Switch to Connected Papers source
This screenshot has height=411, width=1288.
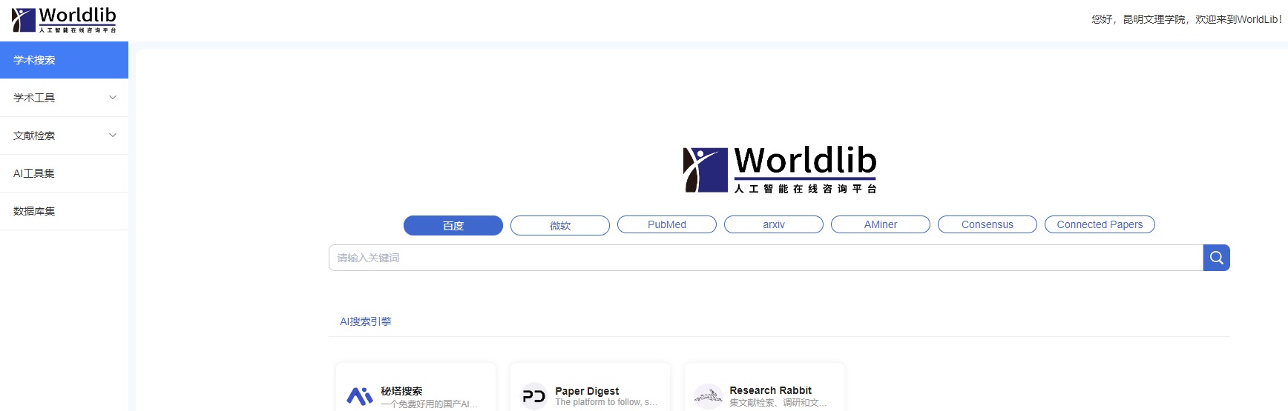pyautogui.click(x=1100, y=224)
